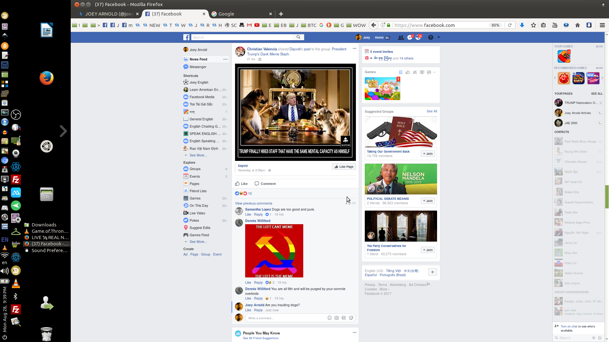Open the Help question mark icon
Image resolution: width=609 pixels, height=342 pixels.
(430, 37)
